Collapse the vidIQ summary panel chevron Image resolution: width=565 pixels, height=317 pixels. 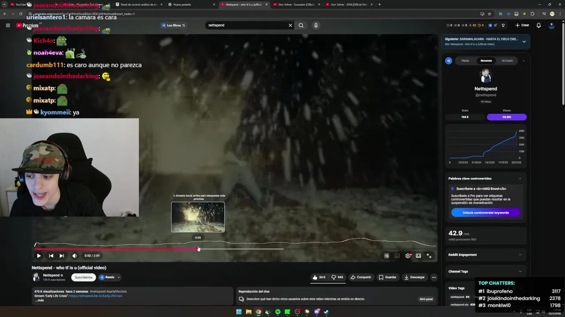(x=524, y=61)
